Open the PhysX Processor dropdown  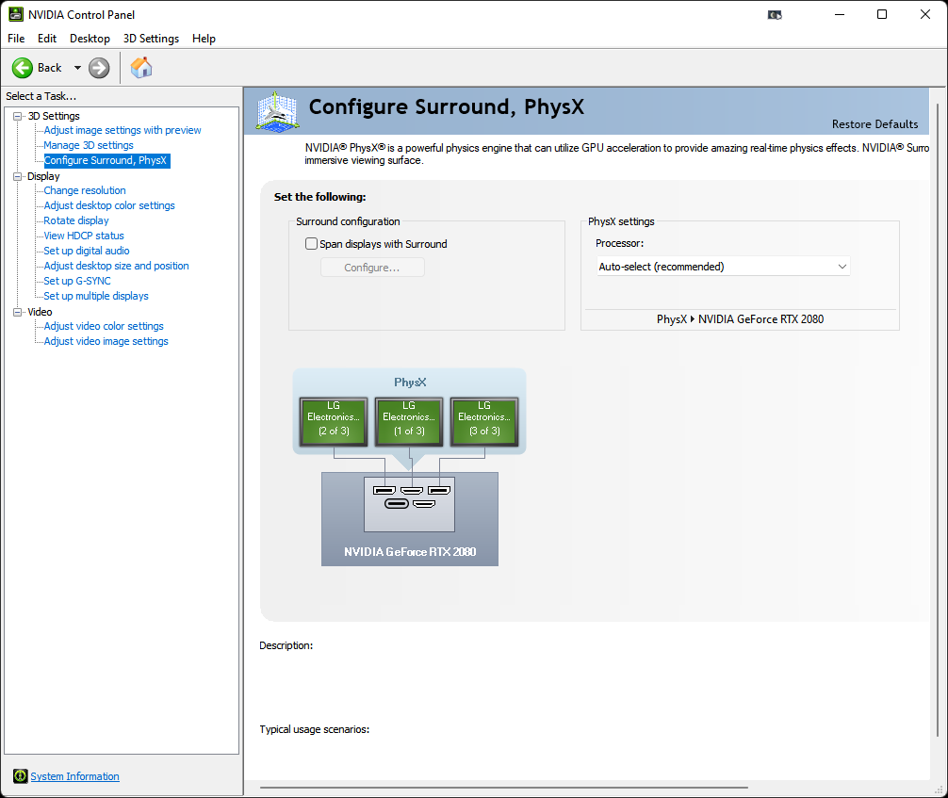(x=723, y=267)
